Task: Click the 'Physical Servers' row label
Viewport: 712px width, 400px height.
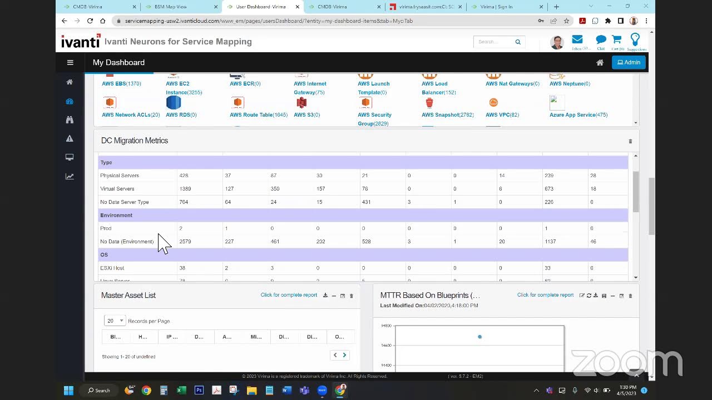Action: [120, 176]
